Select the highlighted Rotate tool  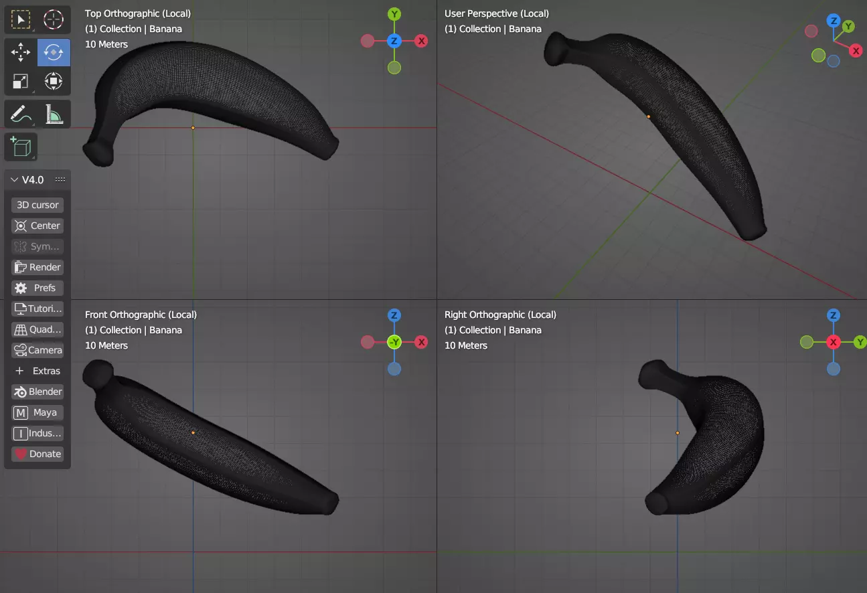[54, 52]
